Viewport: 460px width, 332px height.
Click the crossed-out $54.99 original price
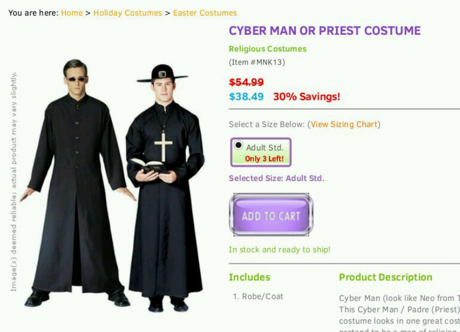tap(246, 82)
